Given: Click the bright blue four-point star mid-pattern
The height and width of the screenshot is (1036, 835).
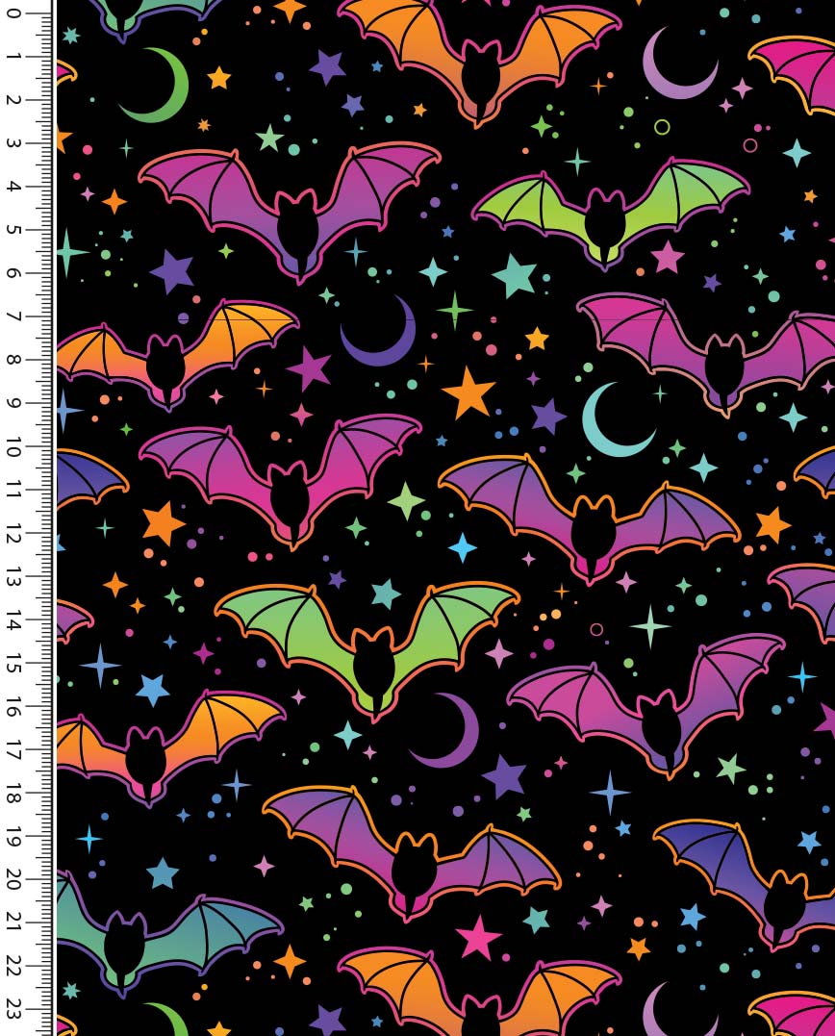Looking at the screenshot, I should 463,547.
